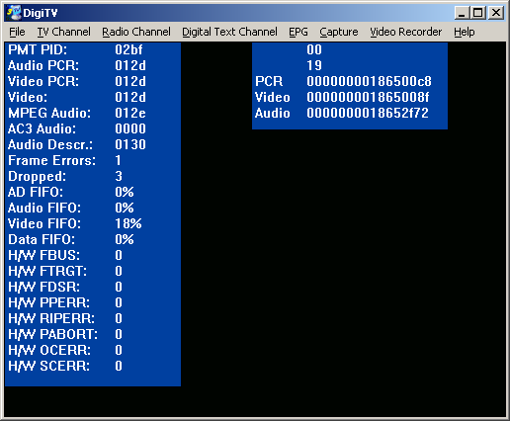This screenshot has height=421, width=510.
Task: Click the H/W RIPERR label
Action: coord(51,318)
